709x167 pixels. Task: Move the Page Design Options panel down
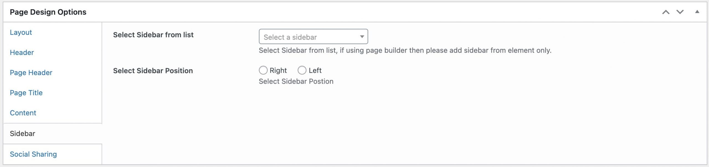(680, 12)
